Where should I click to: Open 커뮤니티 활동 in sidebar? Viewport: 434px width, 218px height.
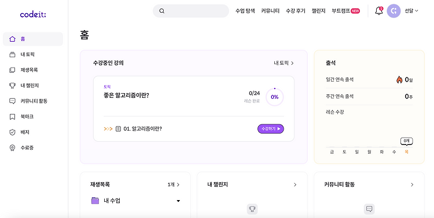(33, 101)
